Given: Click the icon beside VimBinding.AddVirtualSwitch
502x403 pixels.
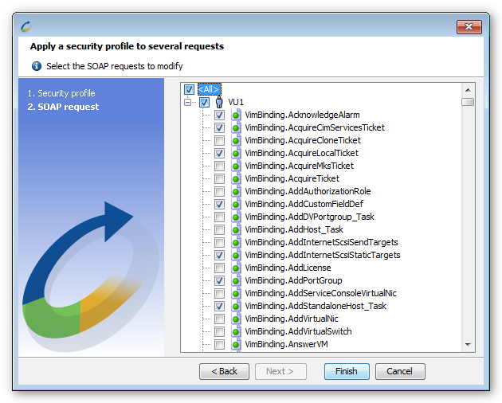Looking at the screenshot, I should coord(236,331).
